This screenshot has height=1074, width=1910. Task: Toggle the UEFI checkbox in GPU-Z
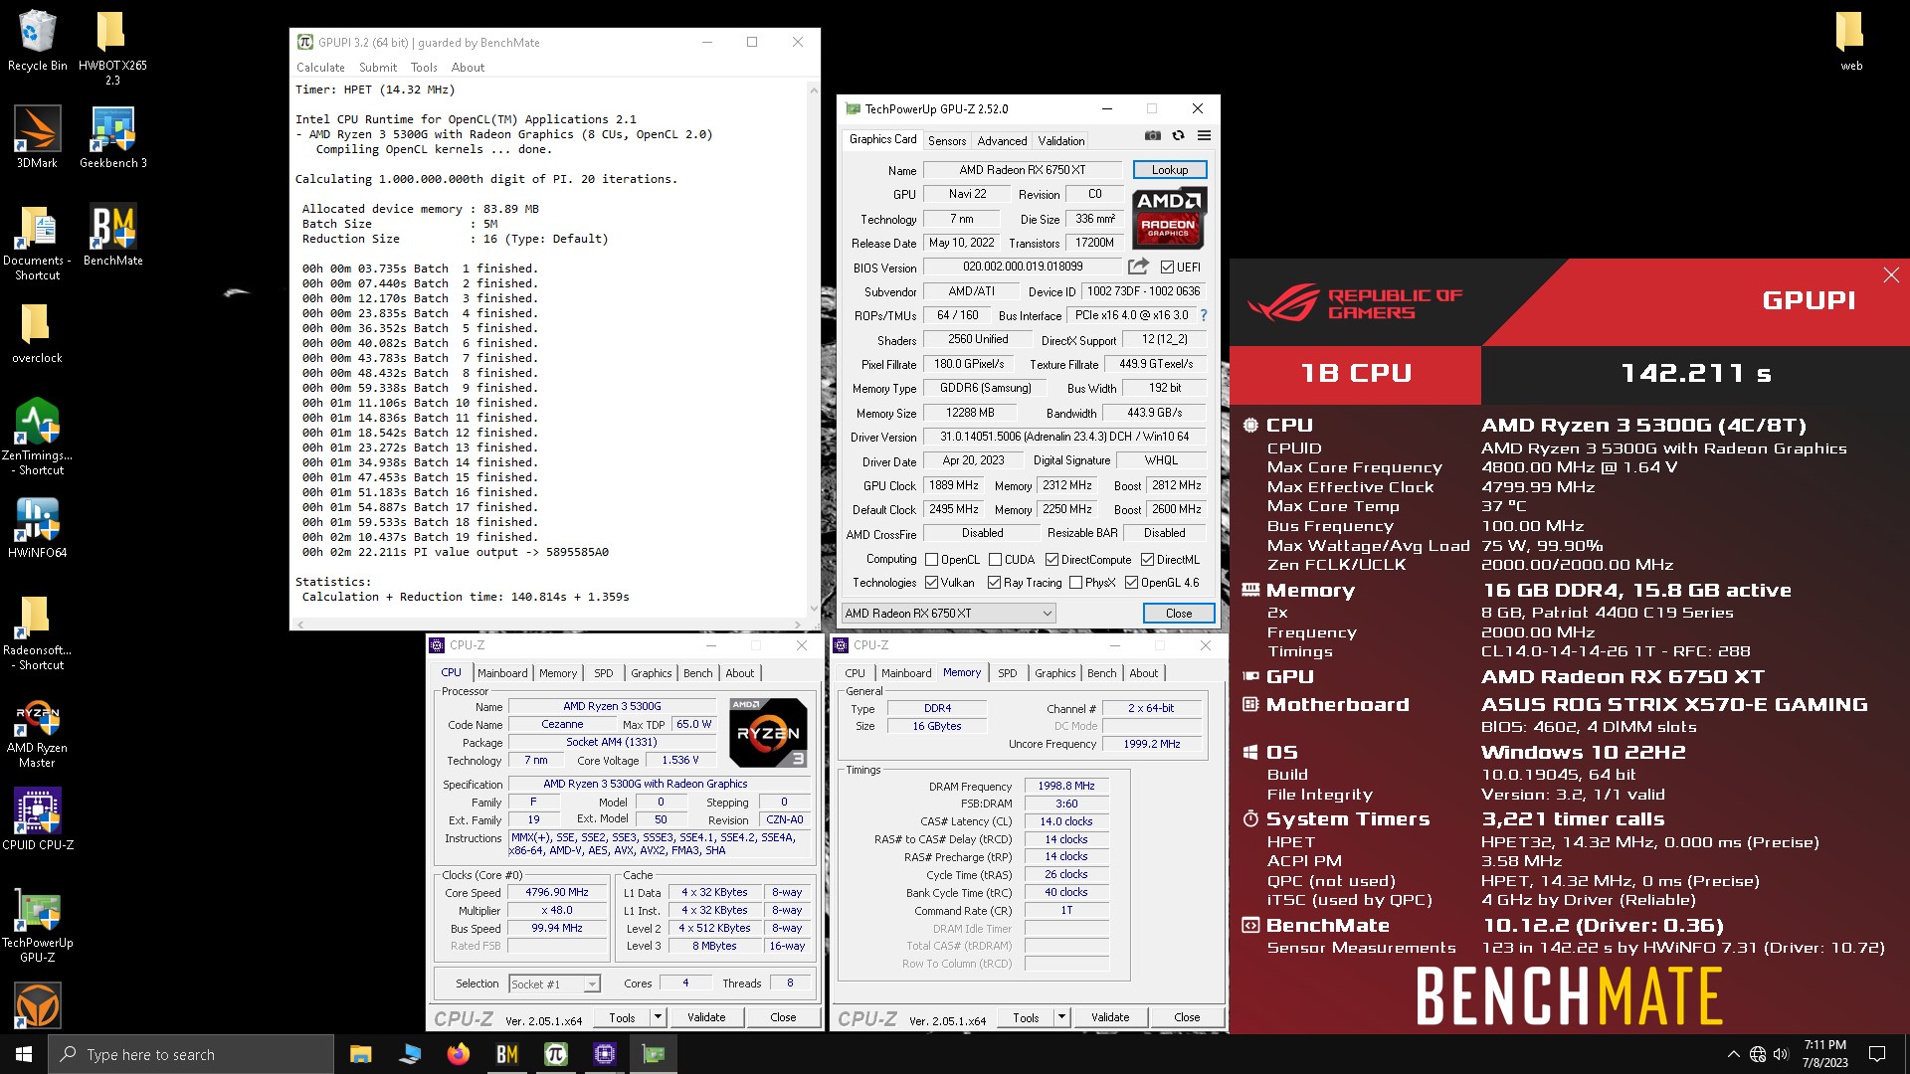tap(1167, 268)
